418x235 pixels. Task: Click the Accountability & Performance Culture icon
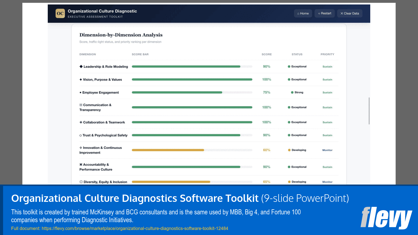[81, 165]
